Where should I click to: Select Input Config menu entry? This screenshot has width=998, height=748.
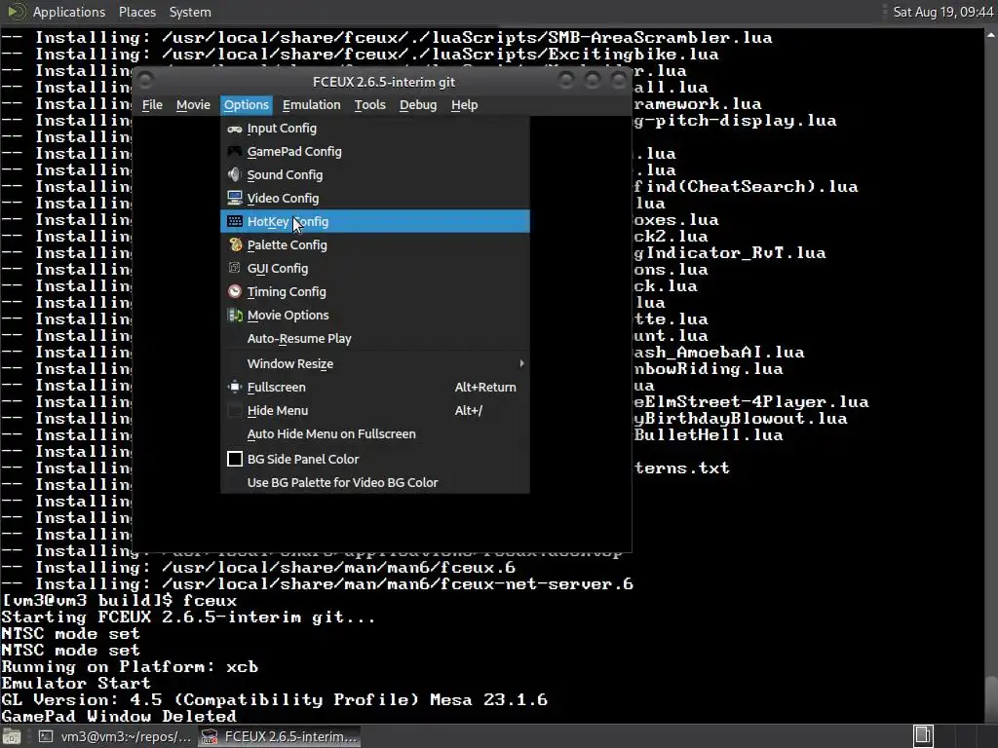[x=375, y=129]
